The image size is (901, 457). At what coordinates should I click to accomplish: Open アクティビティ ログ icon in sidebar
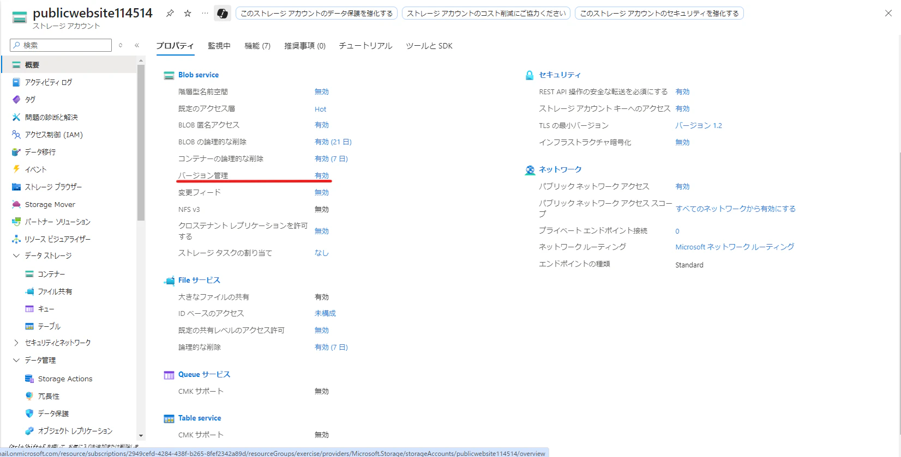(16, 82)
